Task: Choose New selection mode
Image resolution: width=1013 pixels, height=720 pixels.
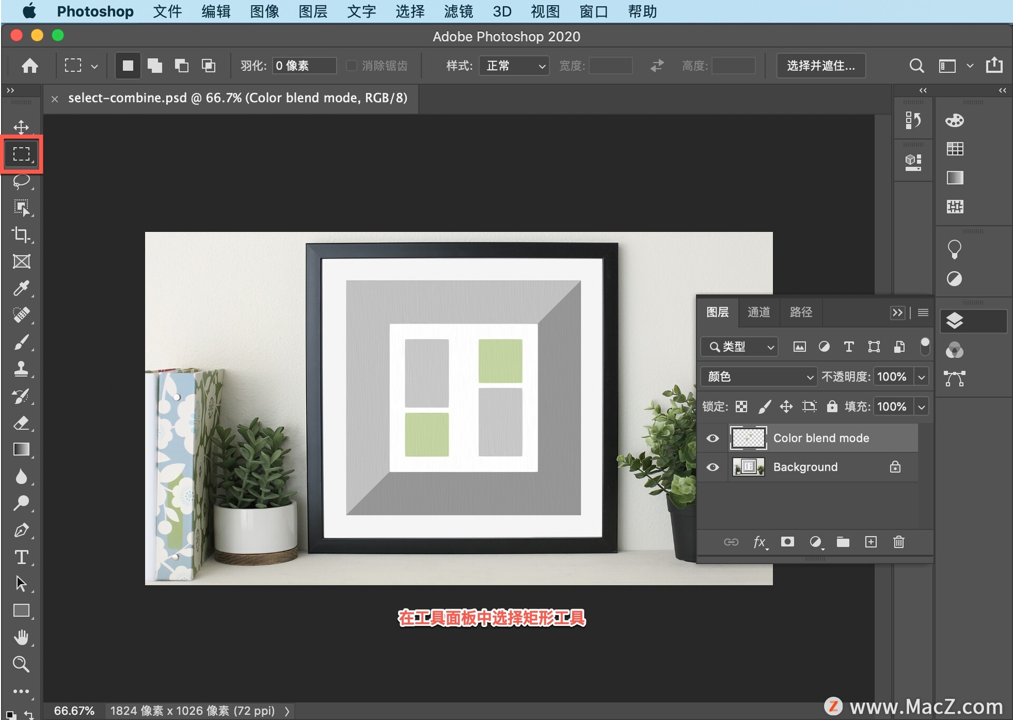Action: 128,65
